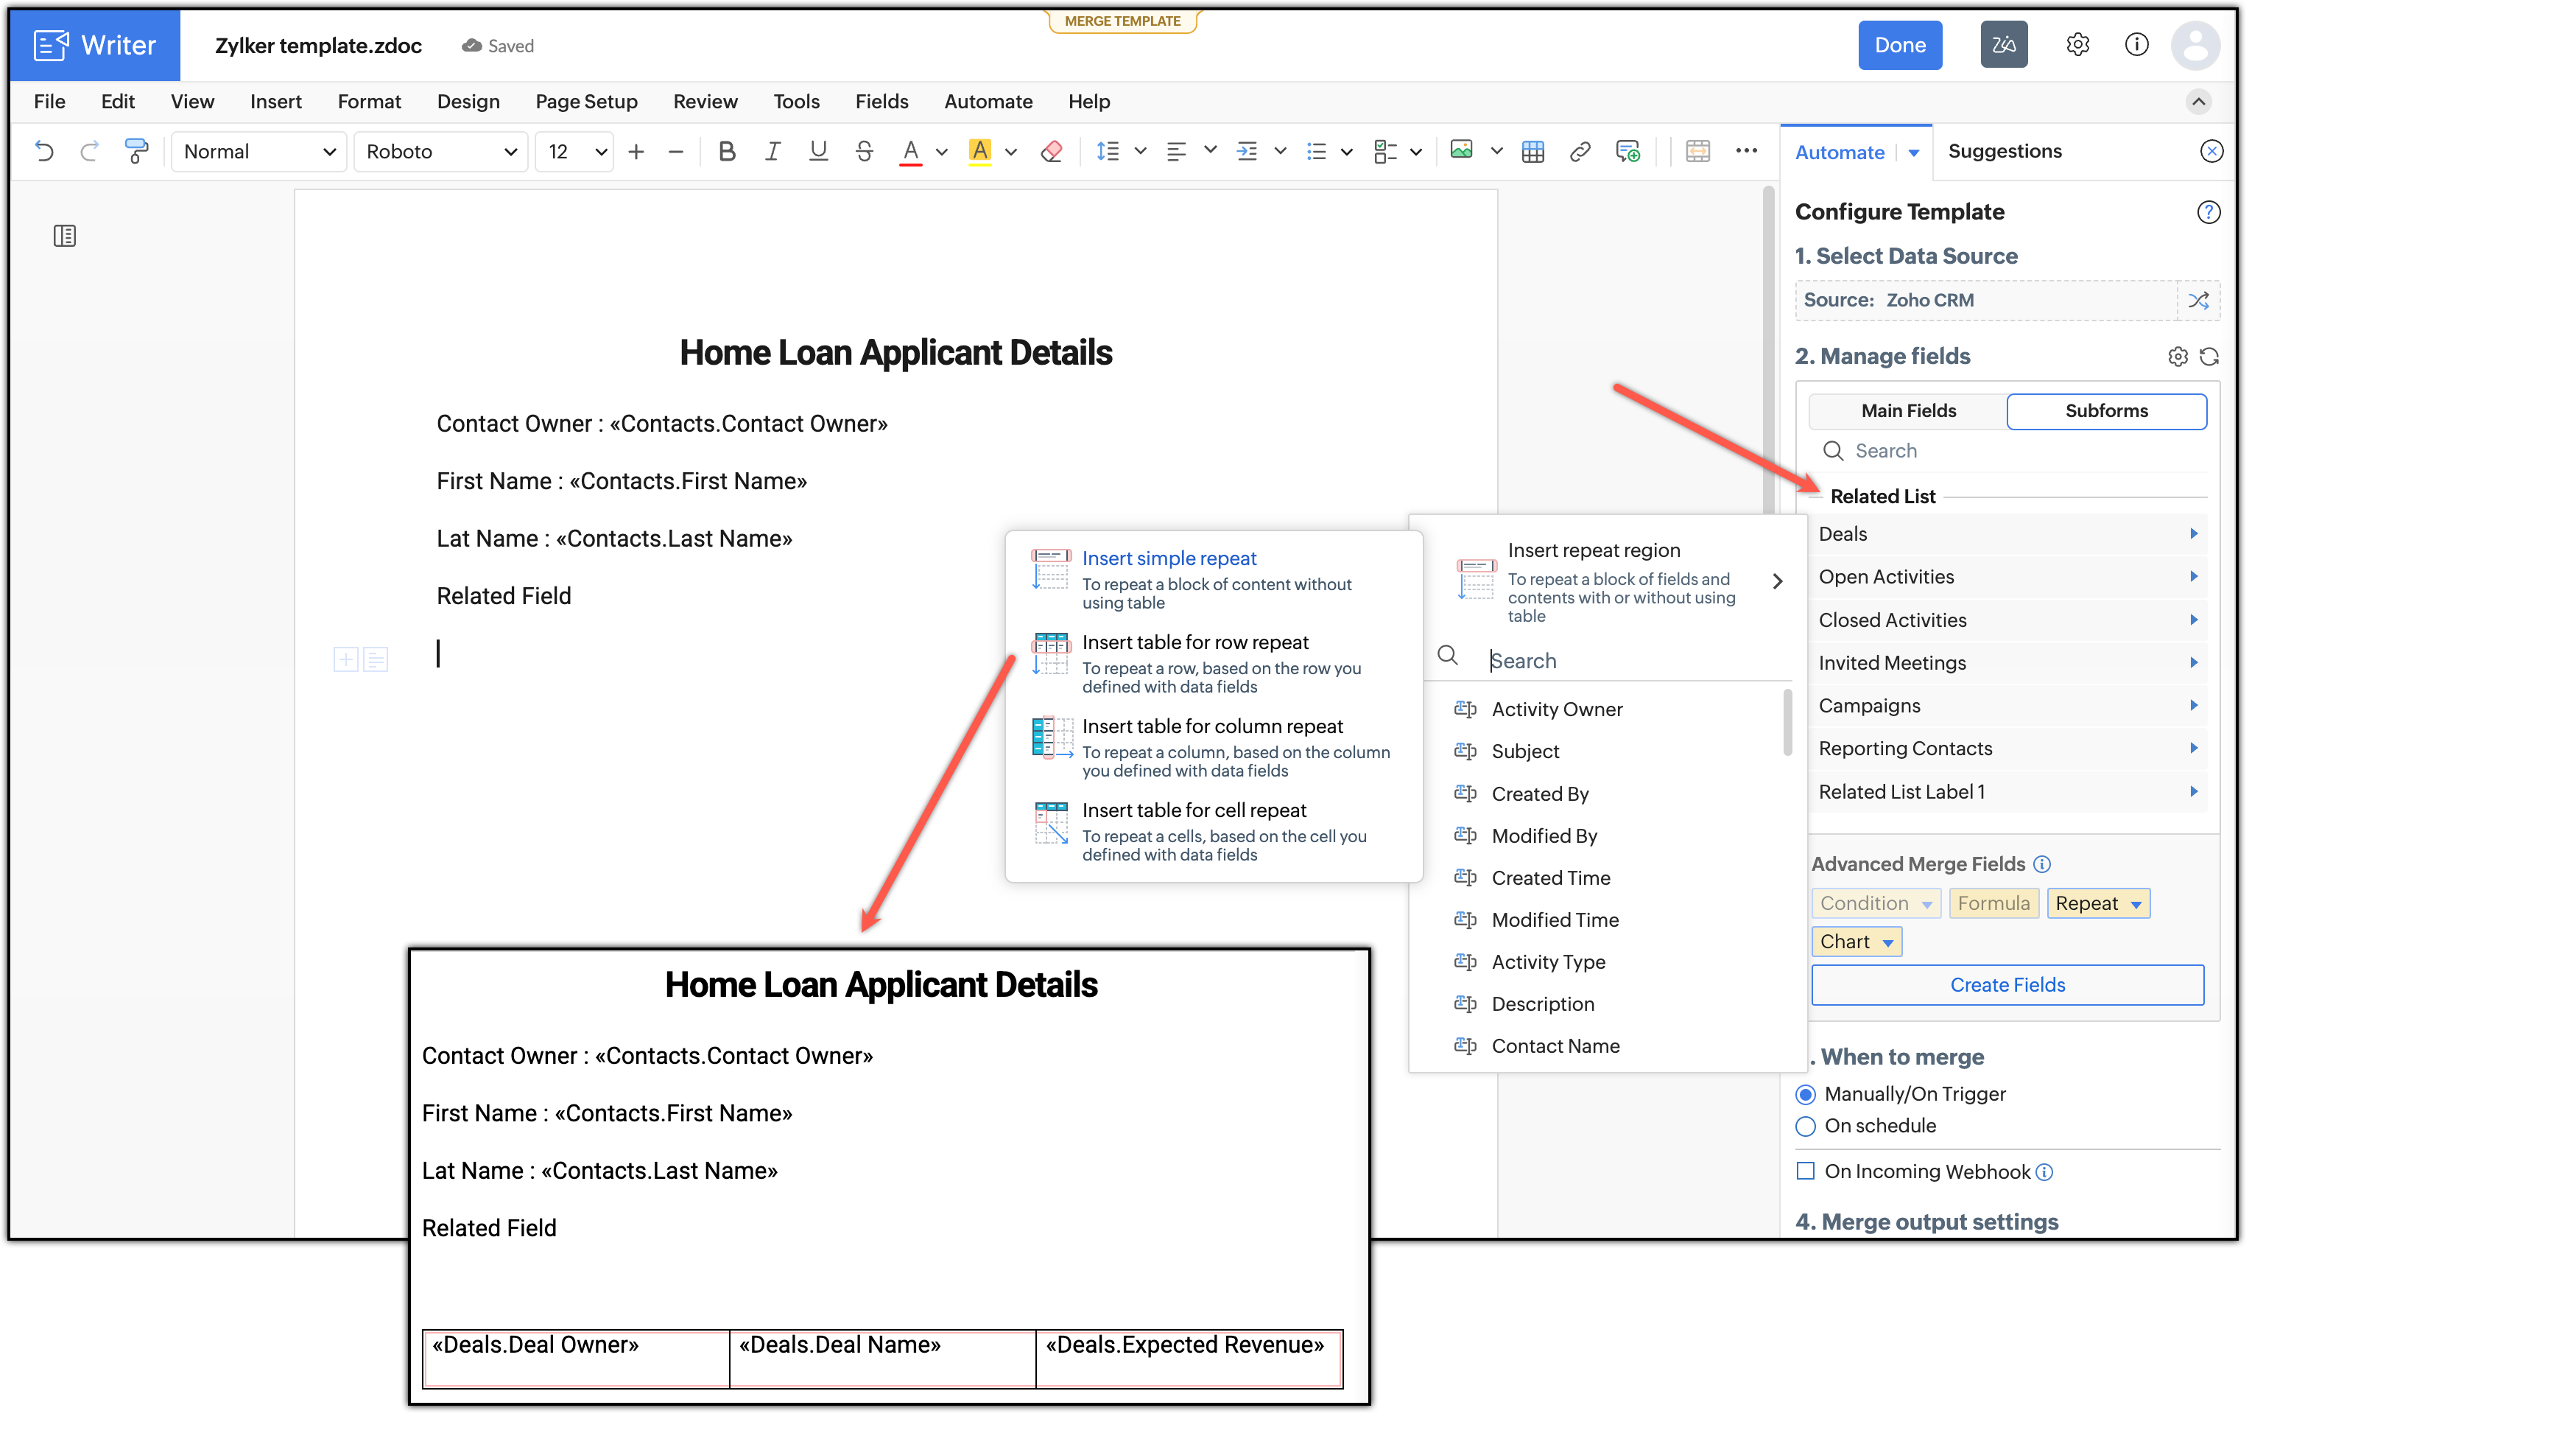This screenshot has height=1447, width=2576.
Task: Open the Insert menu
Action: [275, 101]
